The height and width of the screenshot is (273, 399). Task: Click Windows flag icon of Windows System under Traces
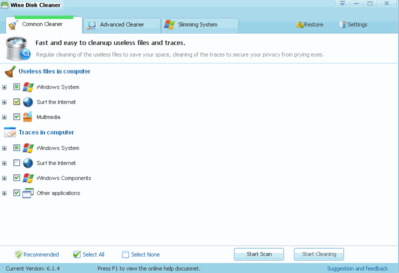point(28,148)
